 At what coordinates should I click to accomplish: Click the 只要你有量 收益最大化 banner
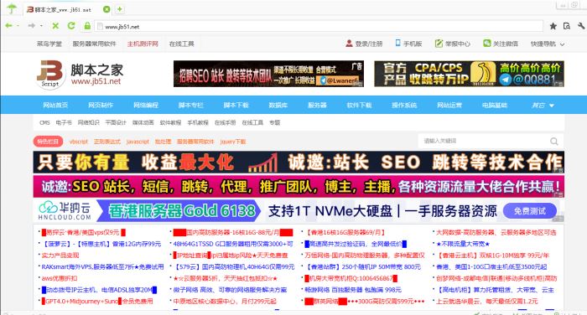click(x=299, y=163)
